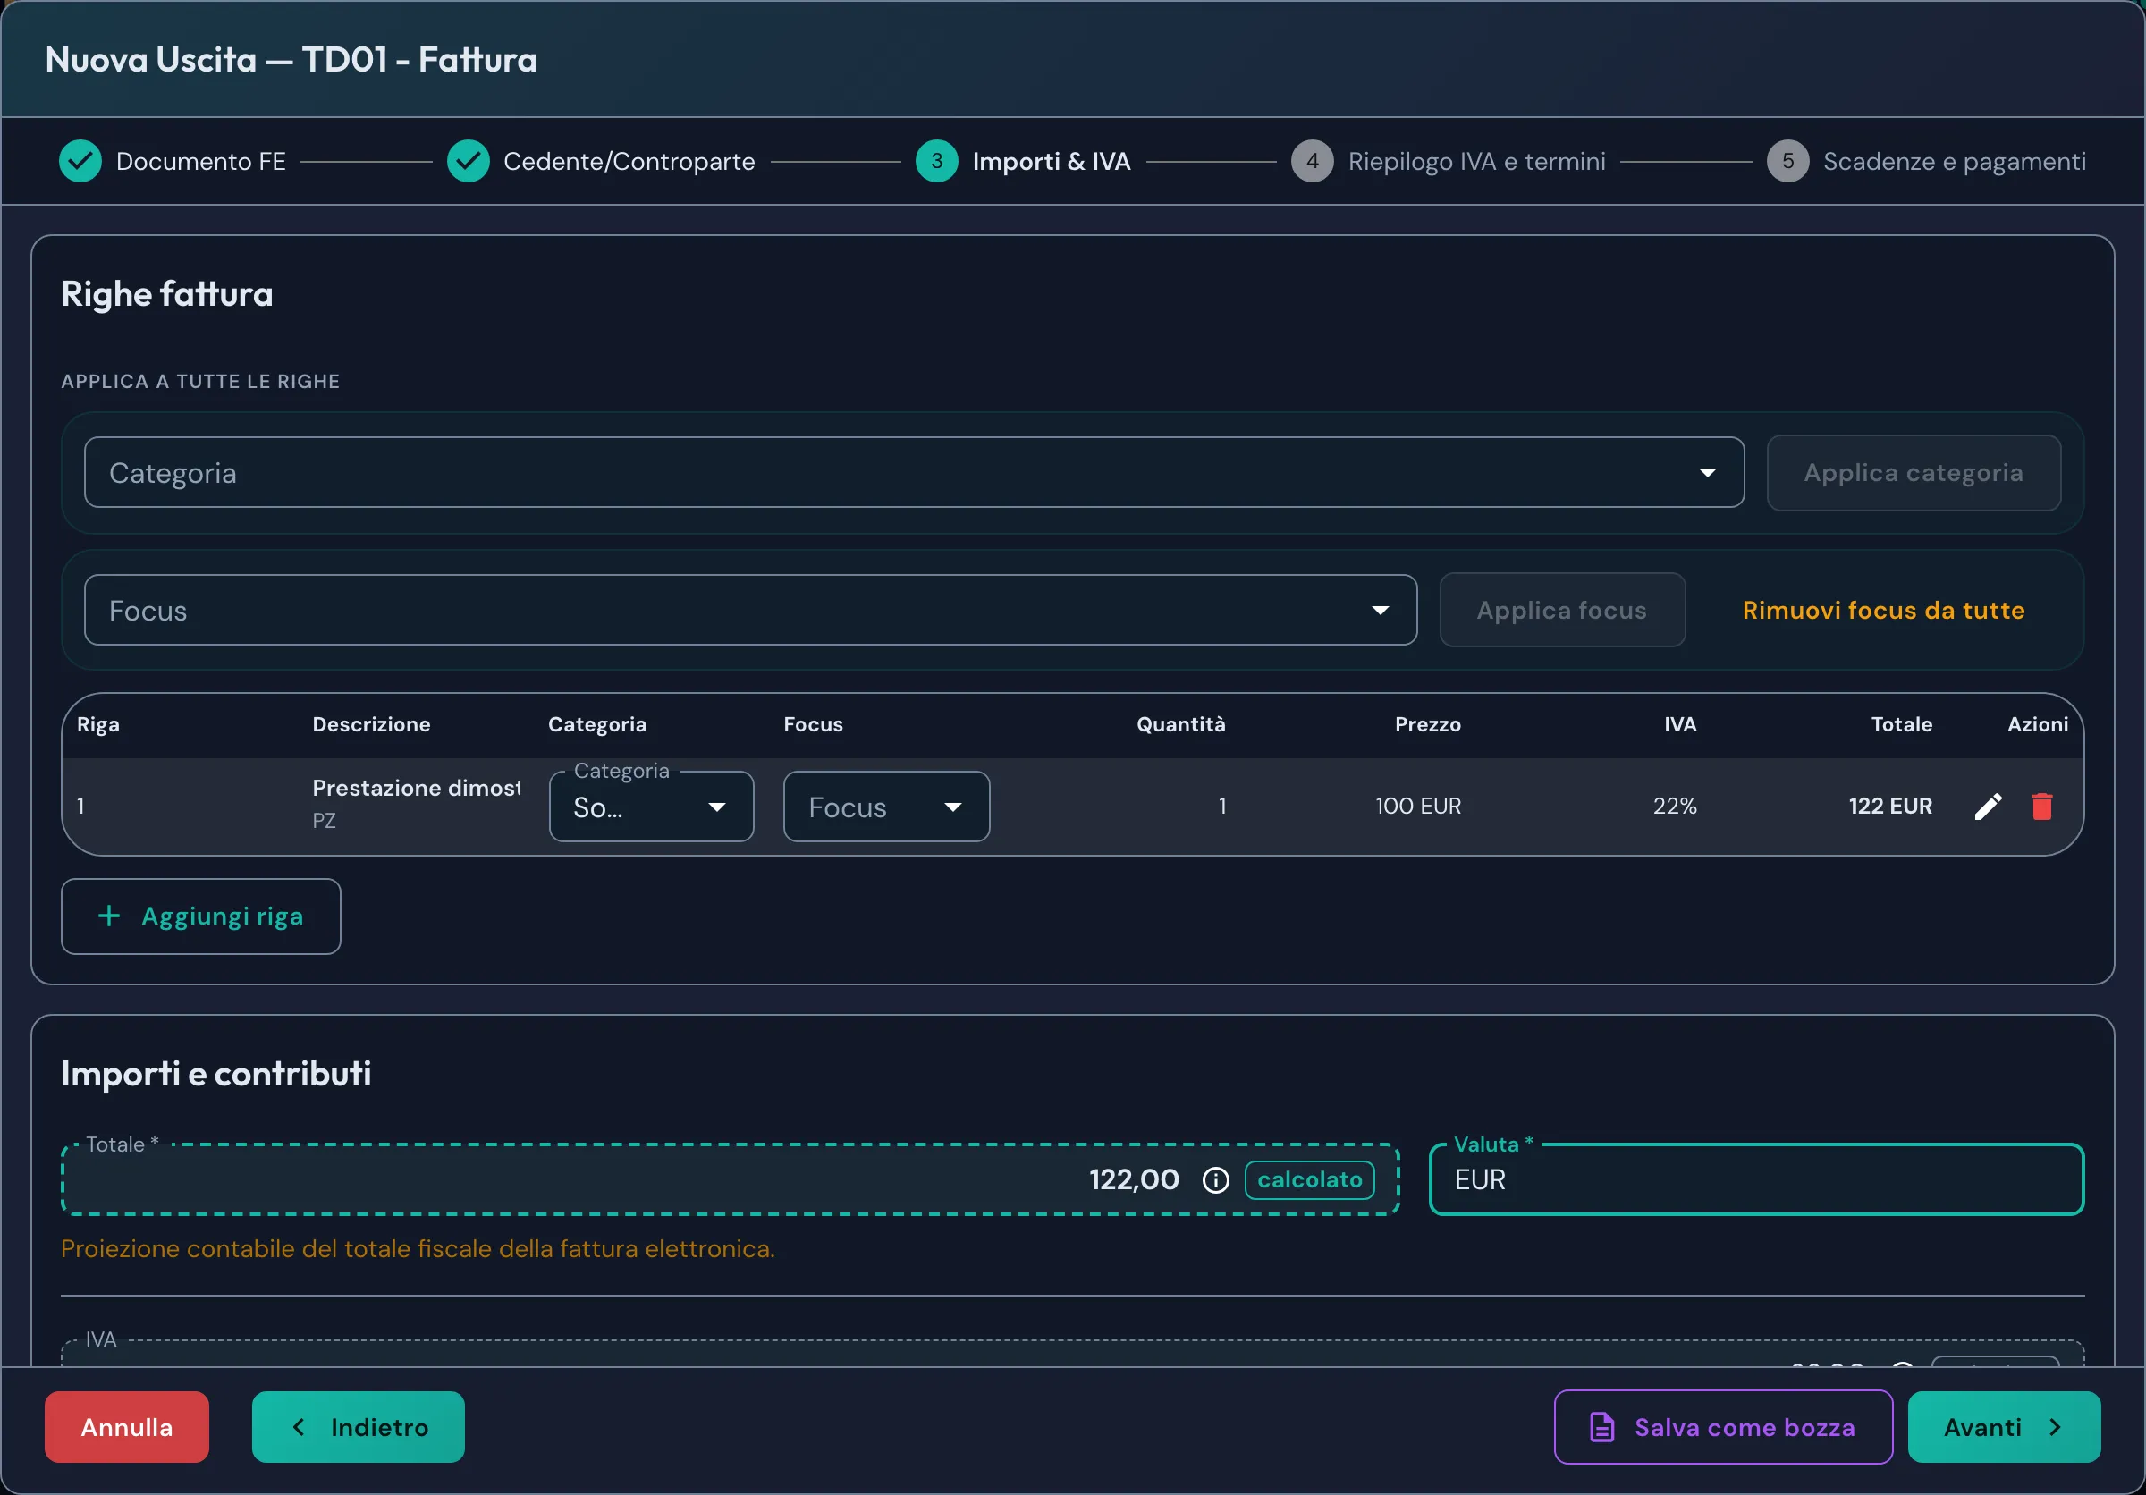The height and width of the screenshot is (1495, 2146).
Task: Proceed with the Avanti button
Action: coord(2004,1428)
